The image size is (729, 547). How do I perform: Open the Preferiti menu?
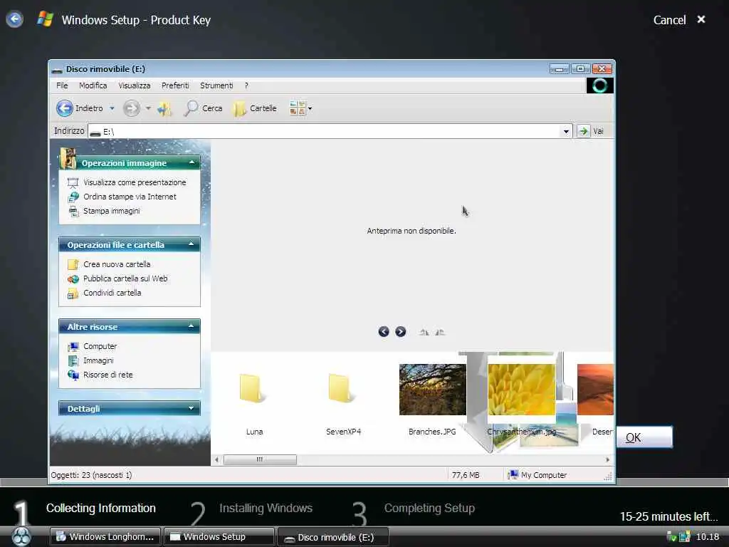click(175, 85)
